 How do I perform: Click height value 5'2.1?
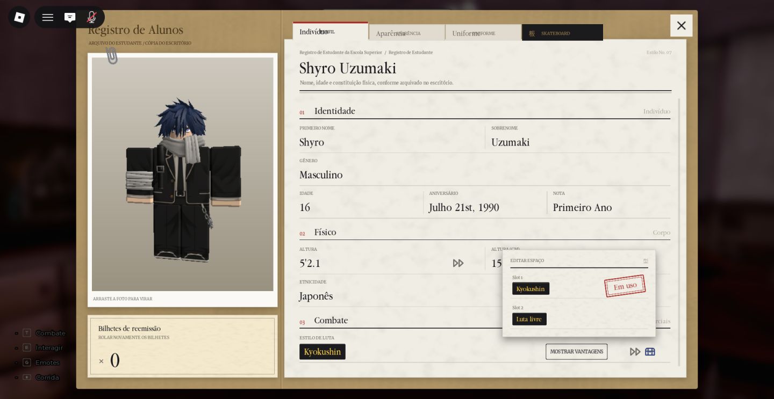coord(310,264)
